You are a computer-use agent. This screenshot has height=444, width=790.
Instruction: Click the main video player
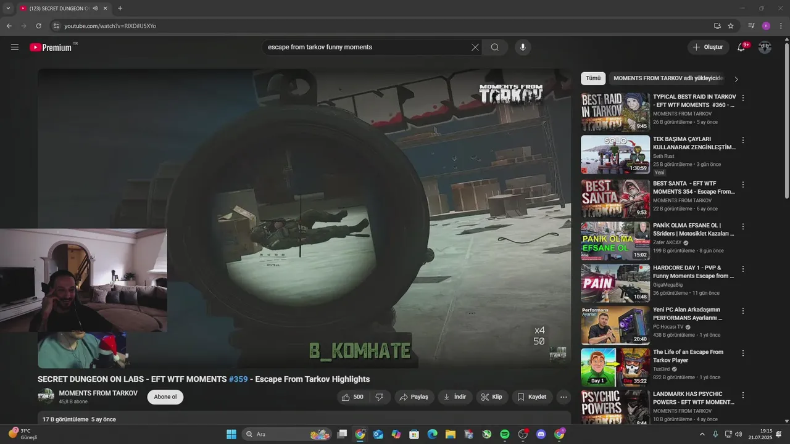[304, 218]
